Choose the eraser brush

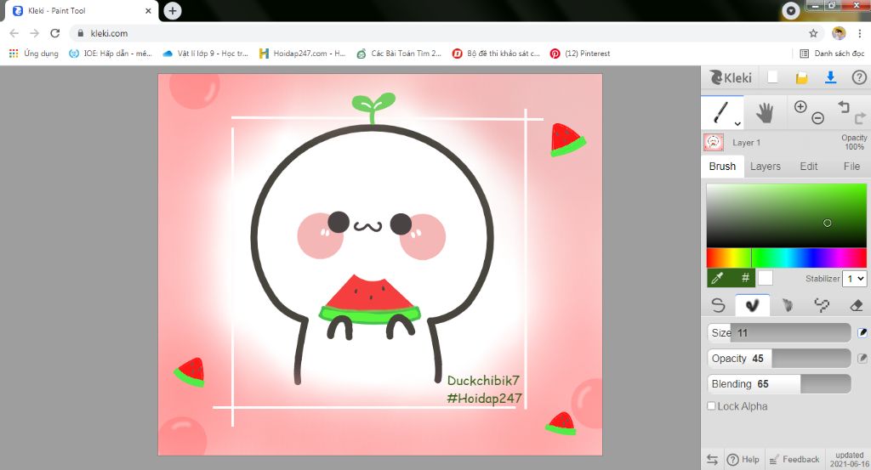click(x=856, y=305)
